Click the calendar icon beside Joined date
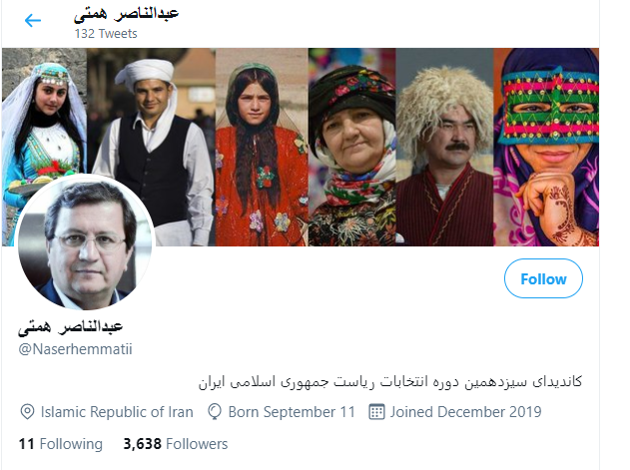Image resolution: width=630 pixels, height=470 pixels. coord(376,411)
